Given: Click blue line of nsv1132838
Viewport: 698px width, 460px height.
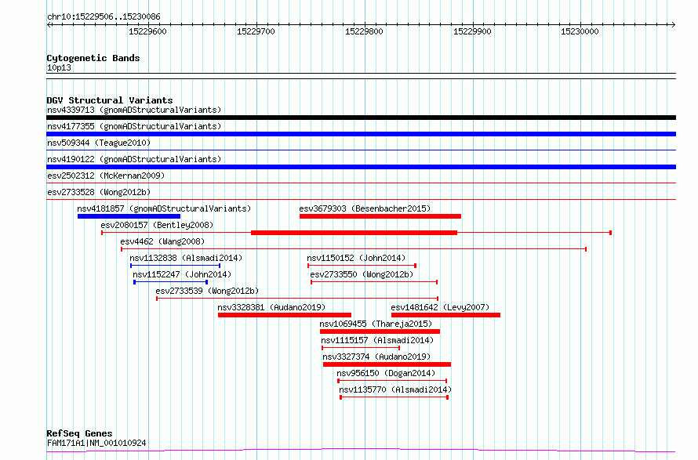Looking at the screenshot, I should (176, 266).
